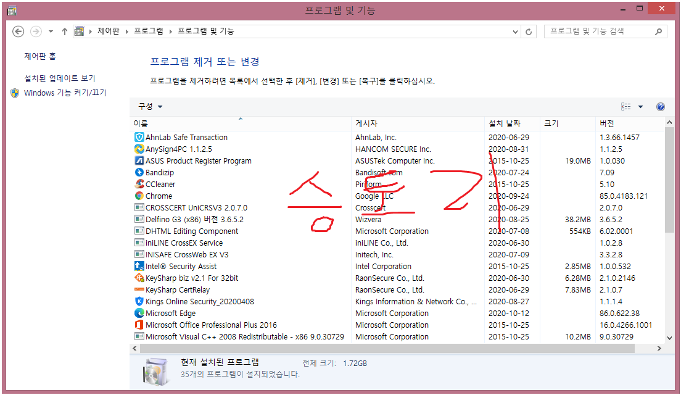The height and width of the screenshot is (395, 681).
Task: Sort by the 이름 column header
Action: (240, 123)
